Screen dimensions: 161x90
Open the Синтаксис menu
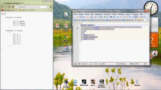tap(107, 14)
